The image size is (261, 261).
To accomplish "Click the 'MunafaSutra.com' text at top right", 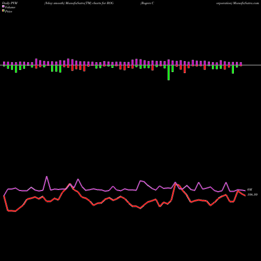I will pos(246,3).
